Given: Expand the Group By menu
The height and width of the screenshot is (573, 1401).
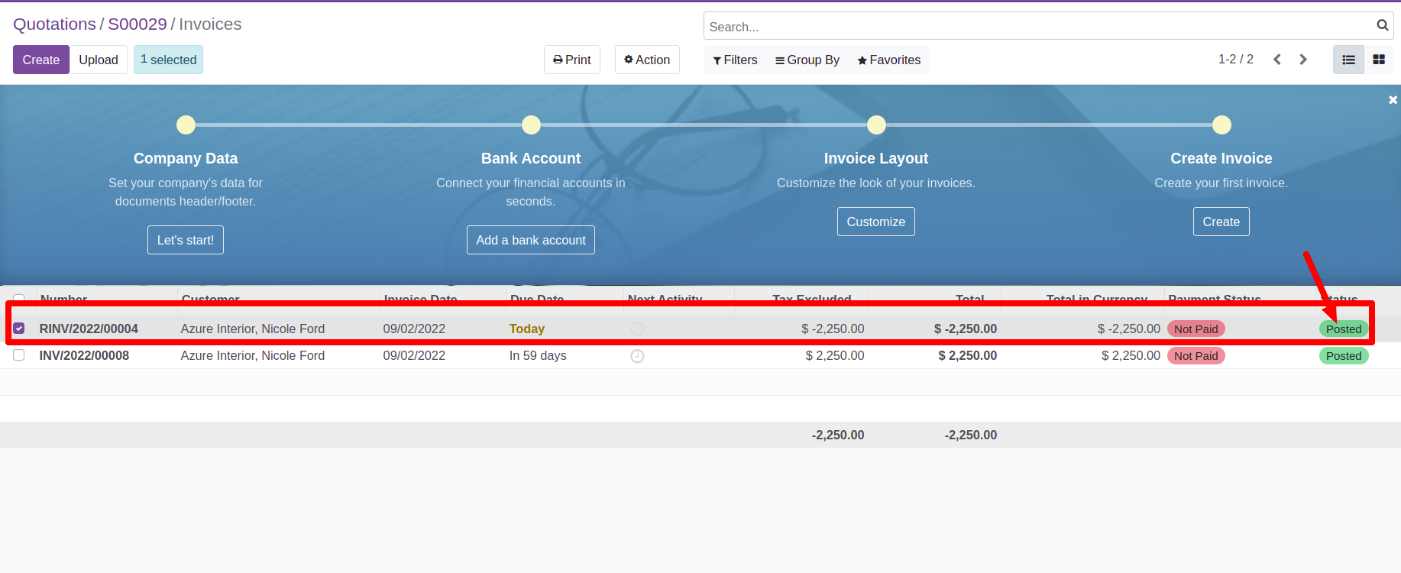Looking at the screenshot, I should [x=807, y=60].
